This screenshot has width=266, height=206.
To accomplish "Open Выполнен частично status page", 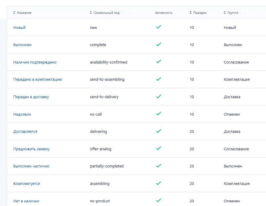I will coord(31,166).
